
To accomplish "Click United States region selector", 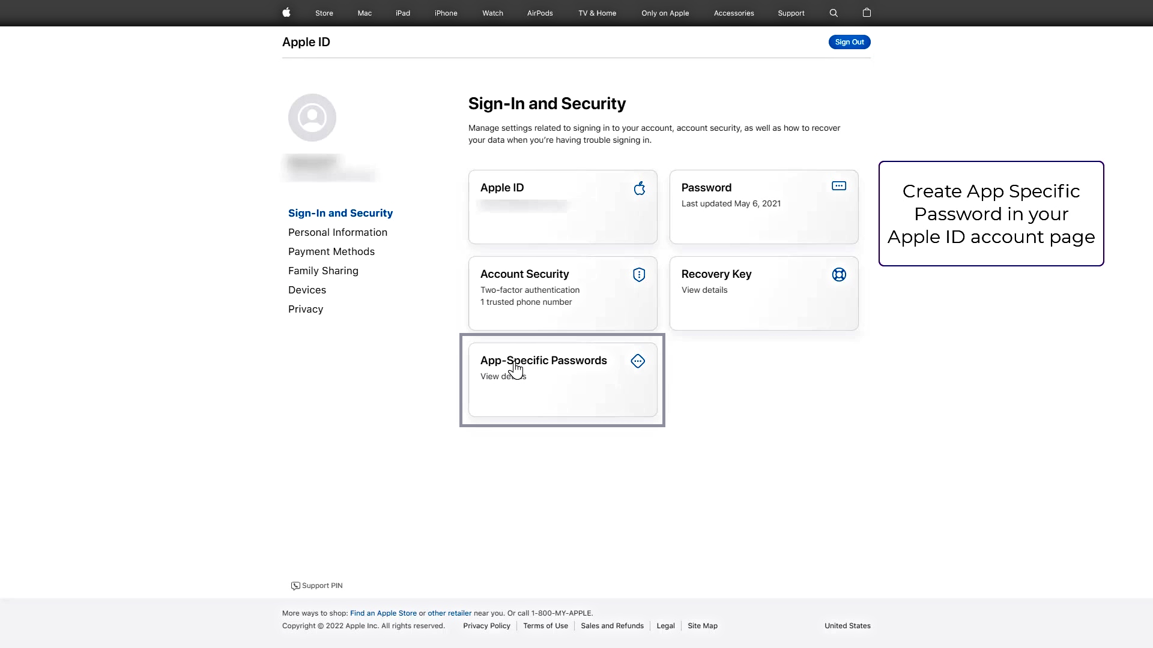I will click(x=847, y=626).
